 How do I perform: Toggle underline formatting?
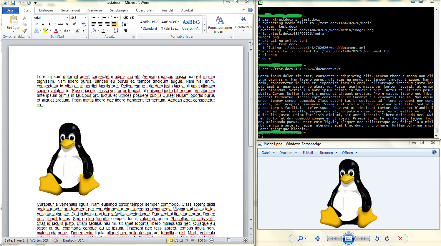[50, 24]
